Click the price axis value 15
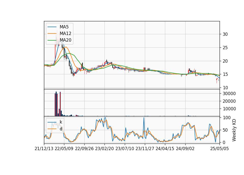 [225, 74]
